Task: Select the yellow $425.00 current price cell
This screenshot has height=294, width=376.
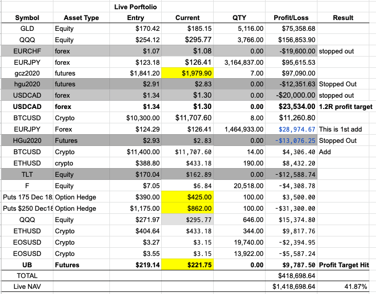Action: (x=187, y=197)
